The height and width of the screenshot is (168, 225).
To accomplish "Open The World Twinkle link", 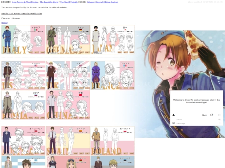I will click(69, 2).
